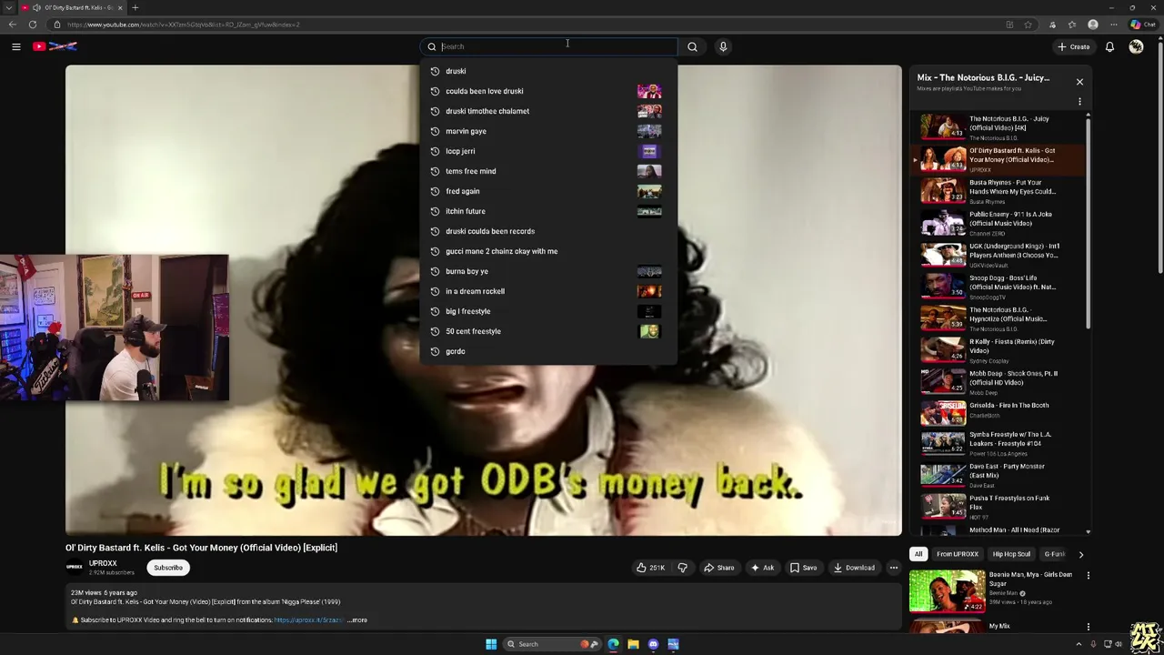Play Griselda Fire In The Booth
Image resolution: width=1164 pixels, height=655 pixels.
tap(998, 414)
